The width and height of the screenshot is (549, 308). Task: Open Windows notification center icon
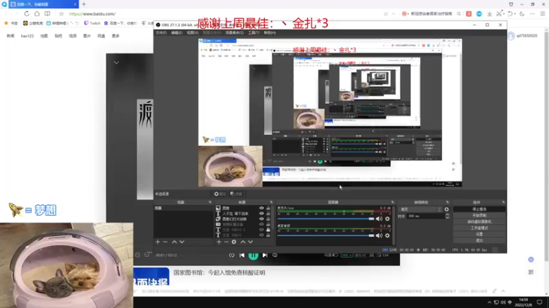(x=539, y=302)
